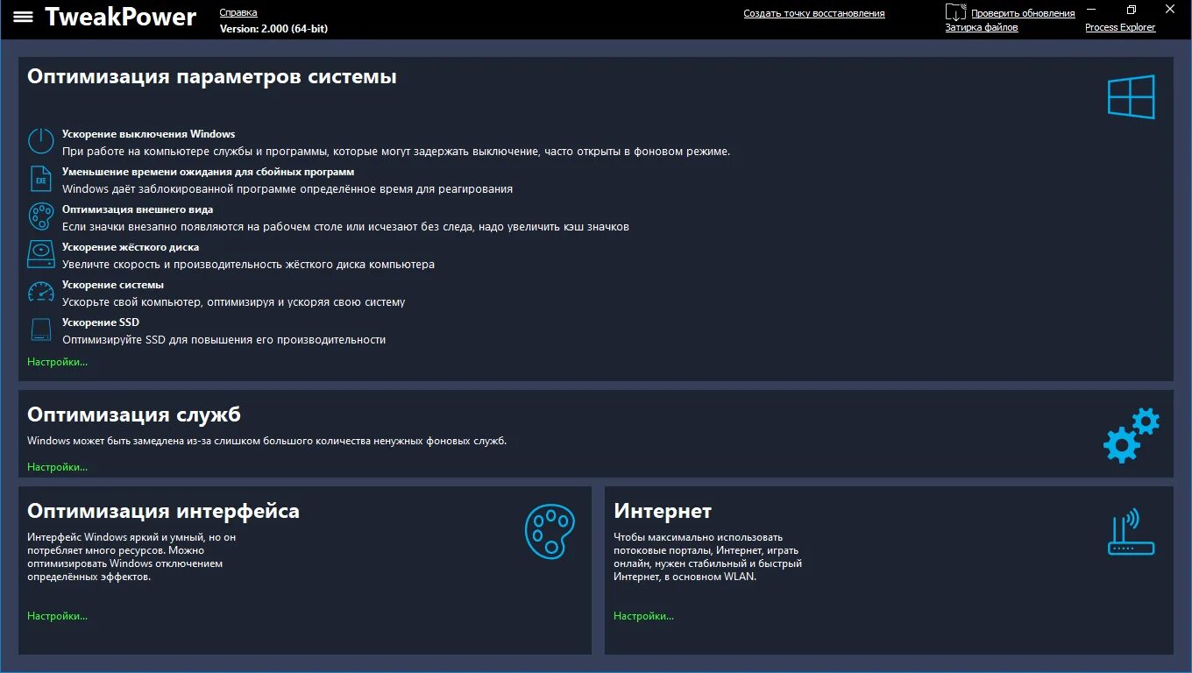Open the hamburger menu
1192x673 pixels.
pos(24,18)
